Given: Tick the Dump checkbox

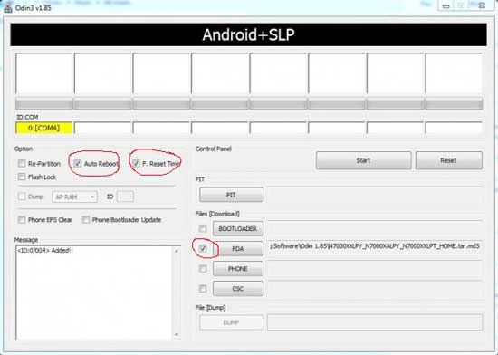Looking at the screenshot, I should (22, 197).
